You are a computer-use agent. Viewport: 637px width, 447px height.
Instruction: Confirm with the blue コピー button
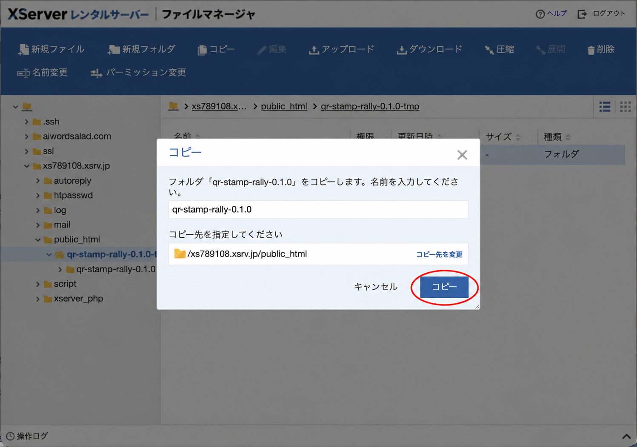pyautogui.click(x=444, y=287)
